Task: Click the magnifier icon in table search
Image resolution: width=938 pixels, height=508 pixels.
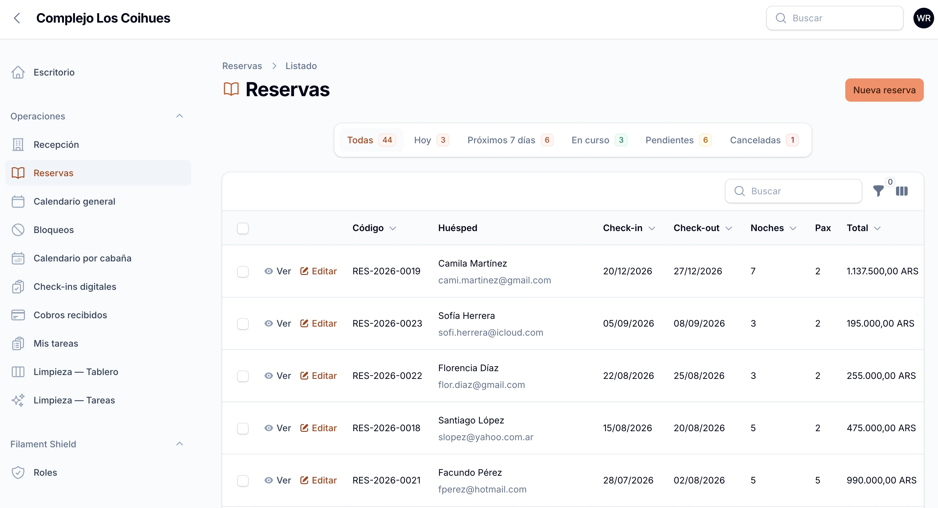Action: click(x=739, y=191)
